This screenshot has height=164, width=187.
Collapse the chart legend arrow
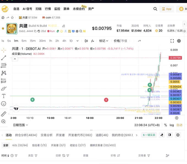15,59
